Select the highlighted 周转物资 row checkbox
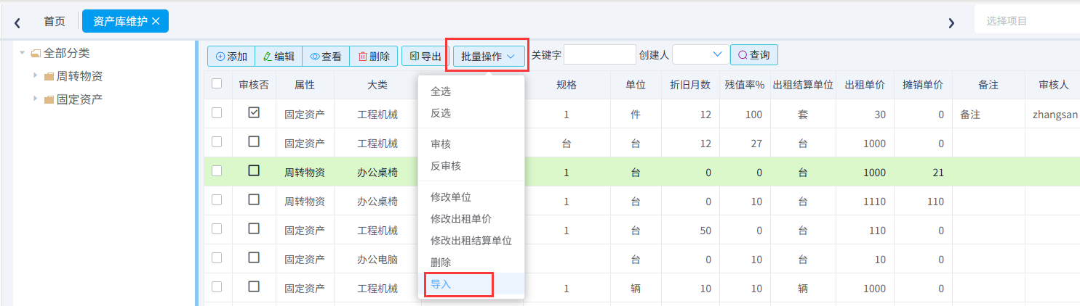This screenshot has width=1080, height=306. 217,171
